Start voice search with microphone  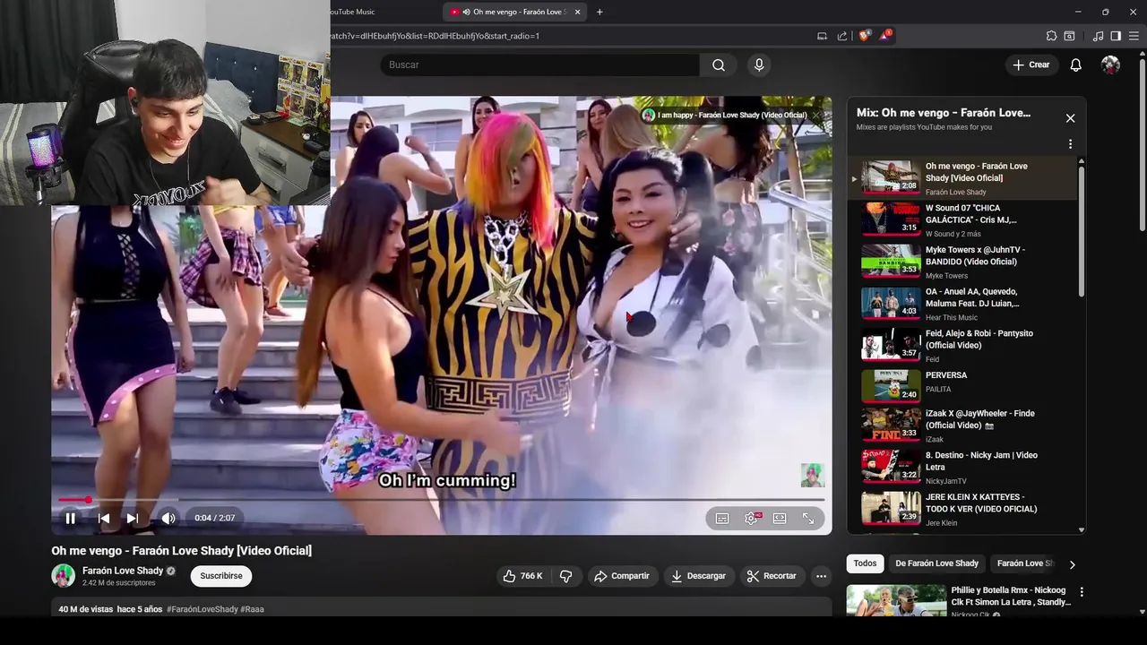tap(759, 64)
